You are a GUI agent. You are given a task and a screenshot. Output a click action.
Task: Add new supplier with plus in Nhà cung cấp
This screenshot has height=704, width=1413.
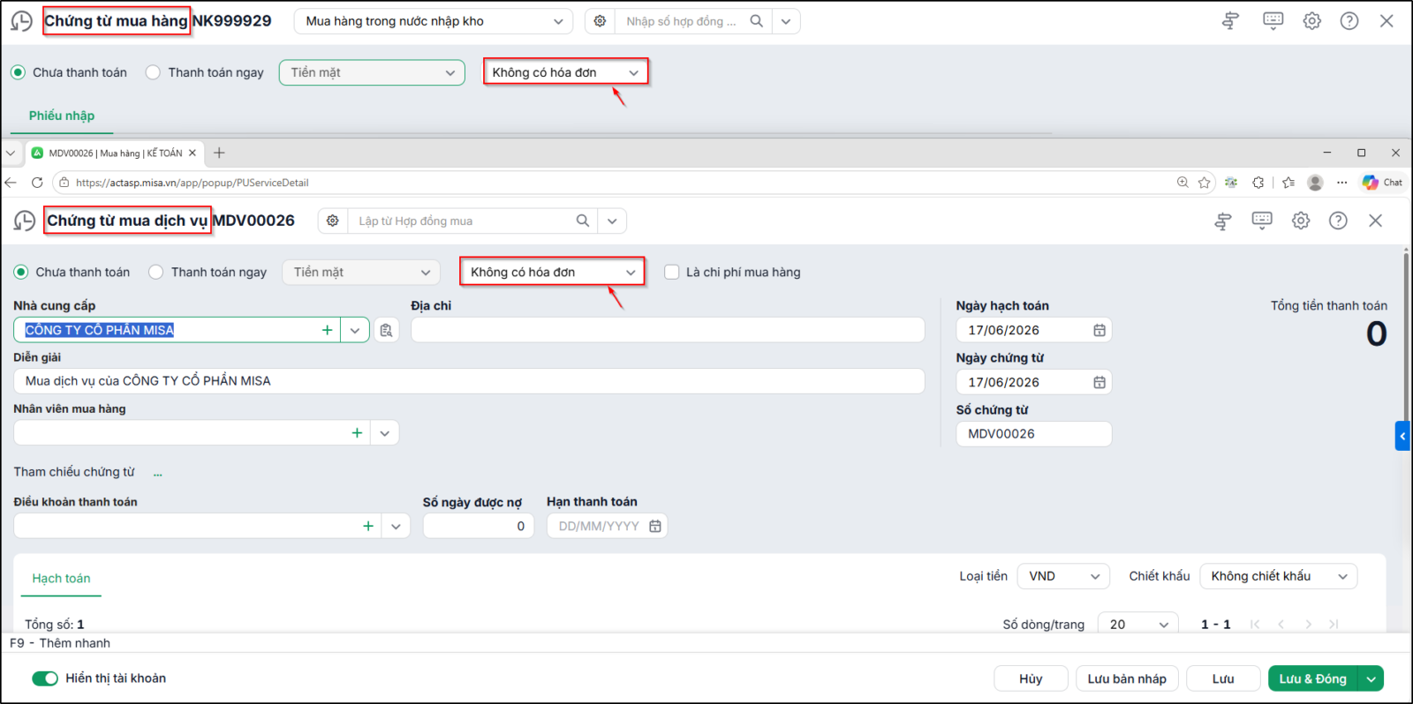tap(327, 330)
